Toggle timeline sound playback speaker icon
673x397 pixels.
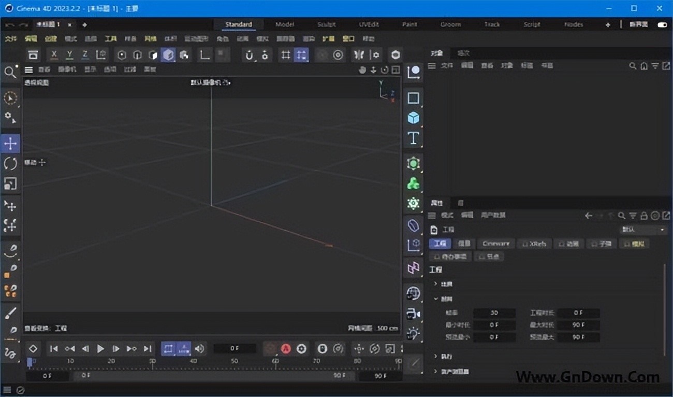(x=199, y=349)
